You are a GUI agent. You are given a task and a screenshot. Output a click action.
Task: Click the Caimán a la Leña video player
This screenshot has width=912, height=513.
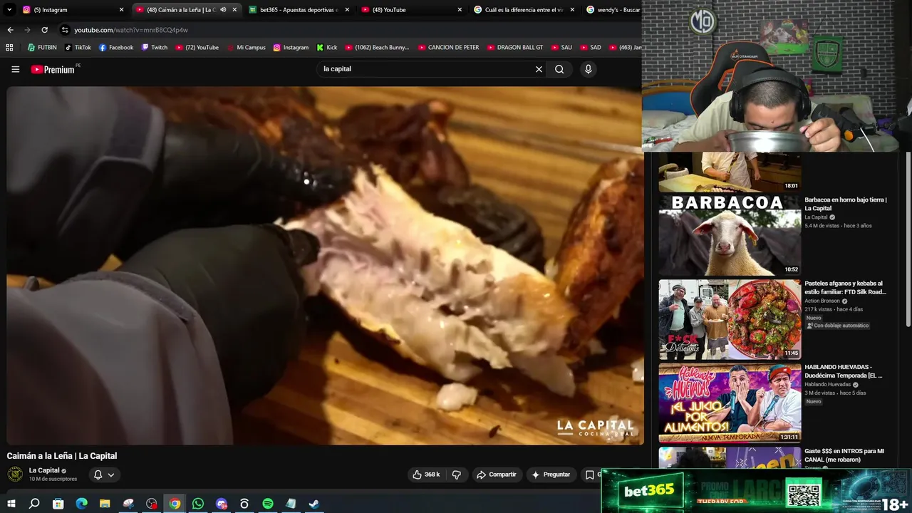(324, 266)
